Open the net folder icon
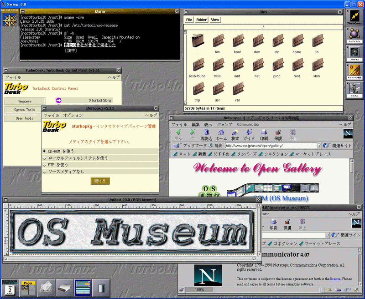 (258, 65)
